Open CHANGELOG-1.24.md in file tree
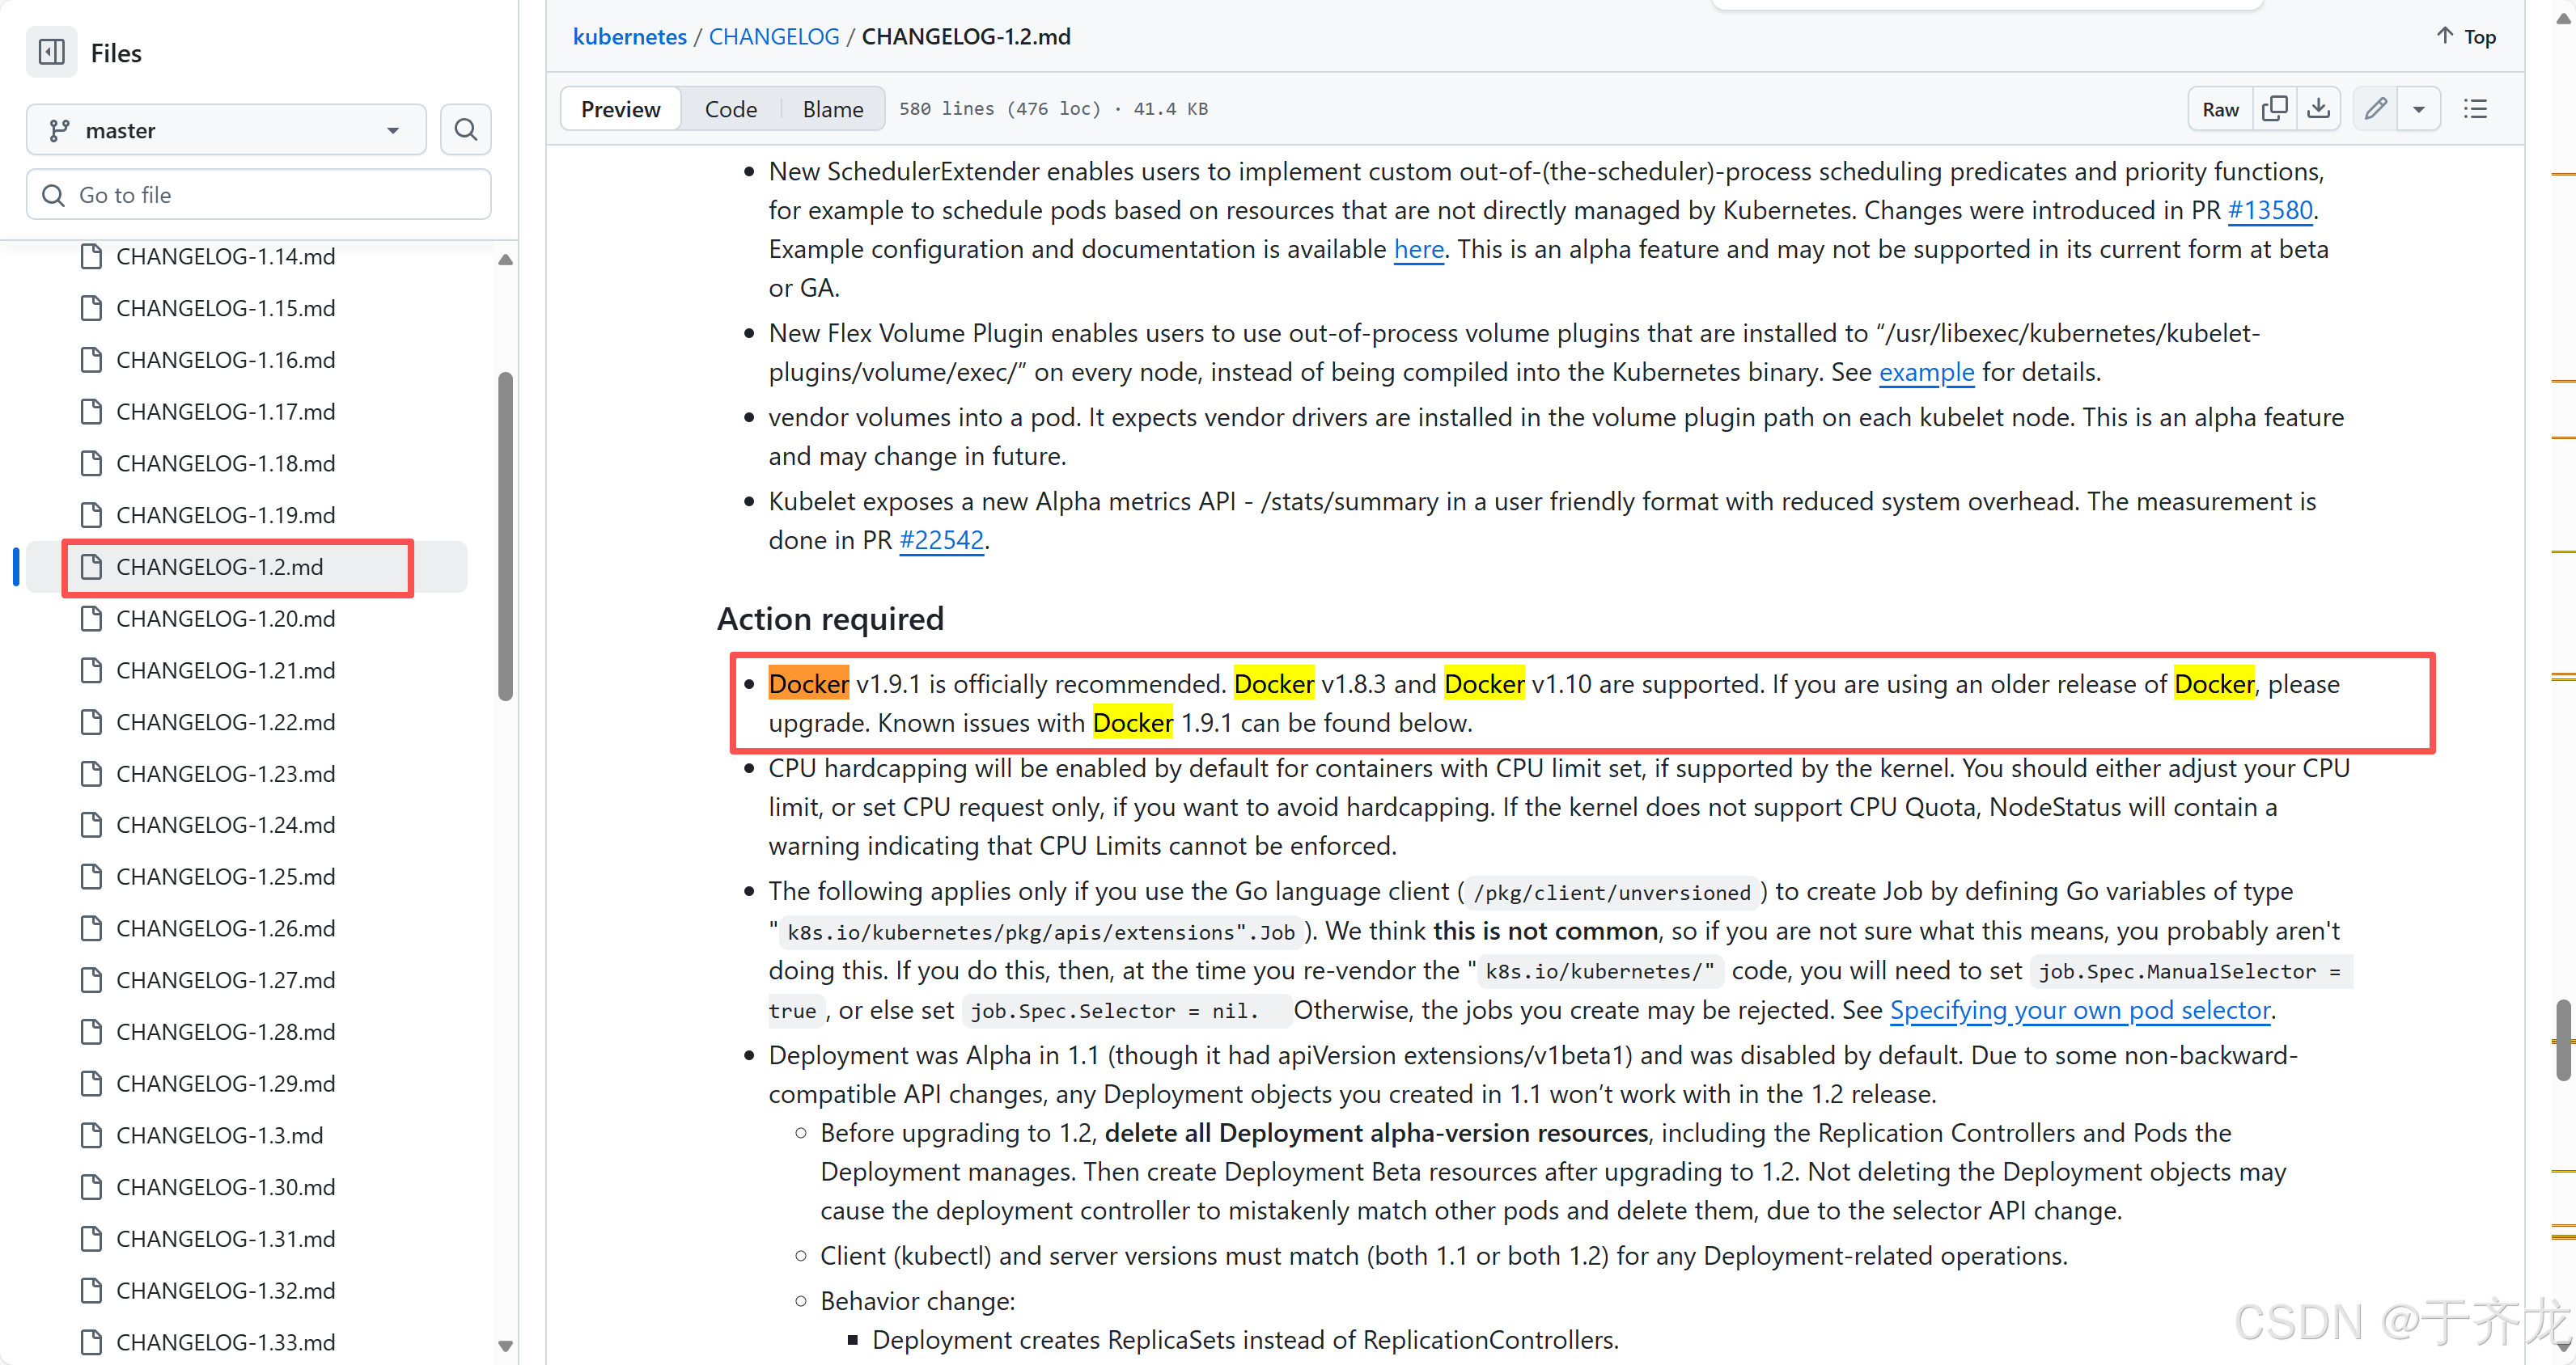 point(225,826)
